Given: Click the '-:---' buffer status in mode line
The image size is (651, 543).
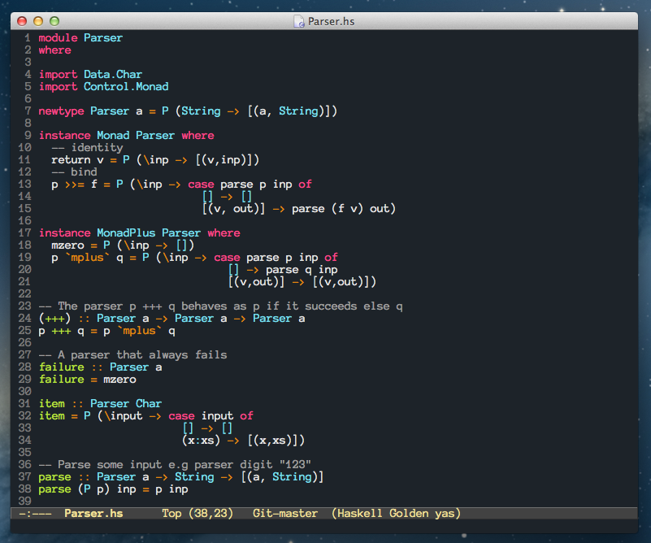Looking at the screenshot, I should [35, 514].
